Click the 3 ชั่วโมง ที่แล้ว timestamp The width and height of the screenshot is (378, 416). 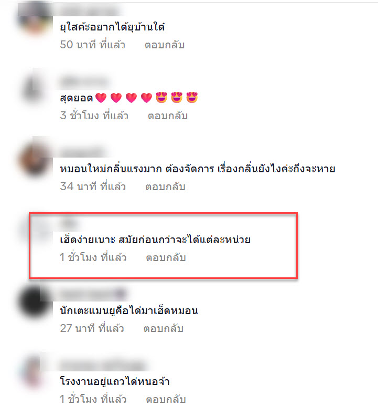(x=94, y=116)
